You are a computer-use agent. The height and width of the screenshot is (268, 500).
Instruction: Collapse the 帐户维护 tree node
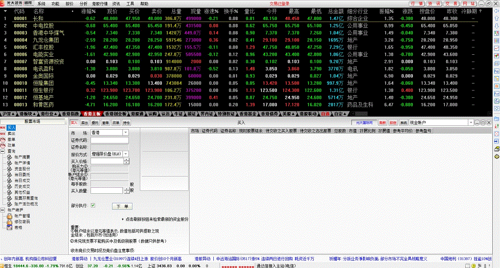2,210
